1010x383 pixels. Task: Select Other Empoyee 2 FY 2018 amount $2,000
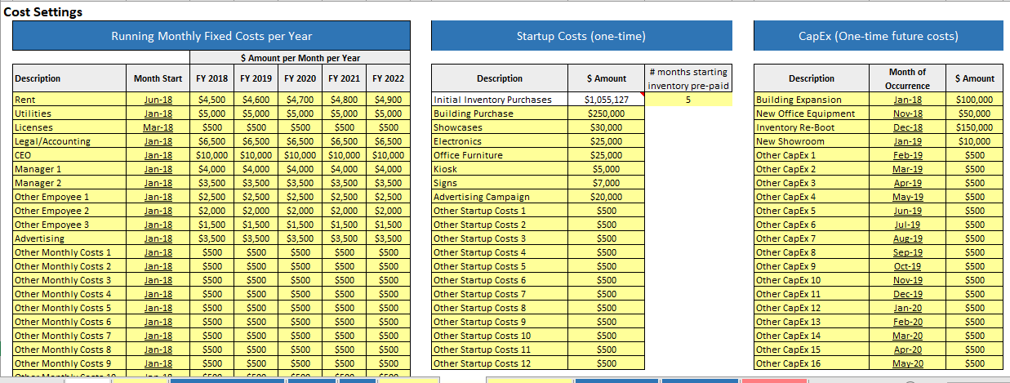[212, 211]
